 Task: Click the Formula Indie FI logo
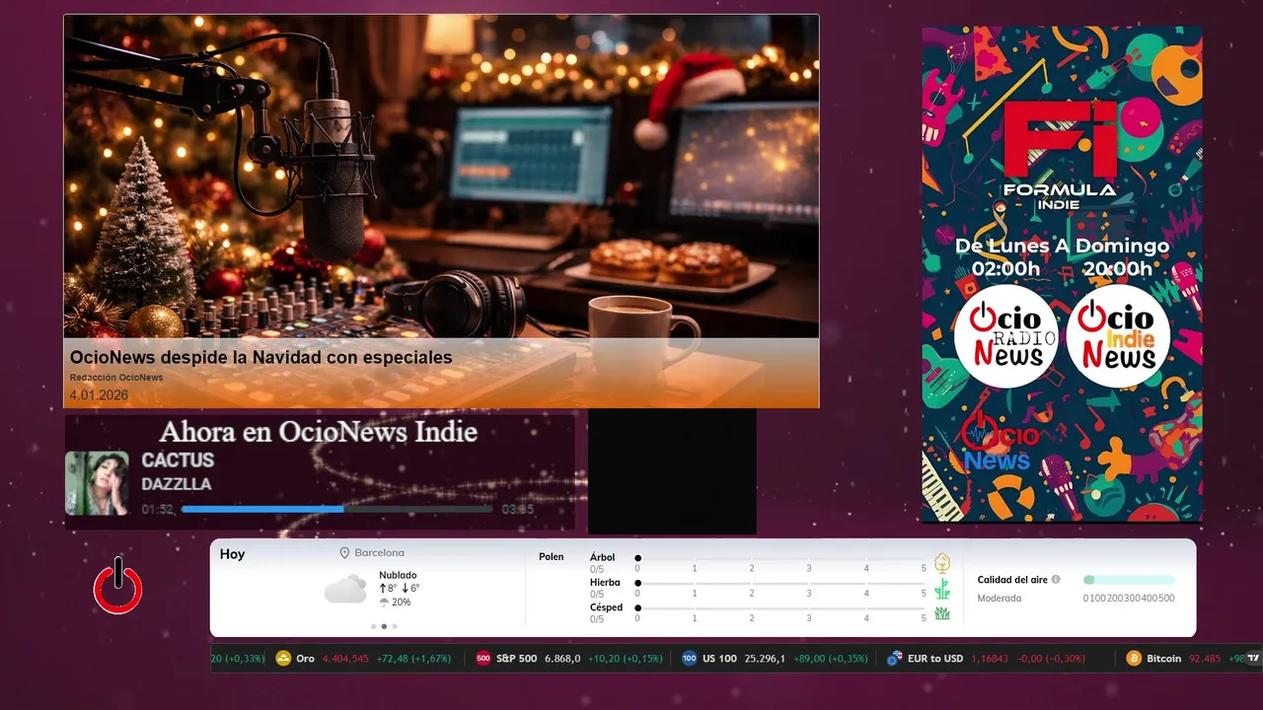(x=1060, y=154)
